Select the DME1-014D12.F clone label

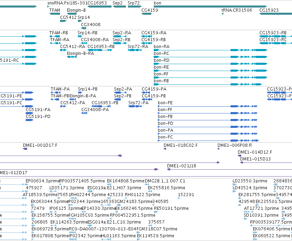pos(255,153)
